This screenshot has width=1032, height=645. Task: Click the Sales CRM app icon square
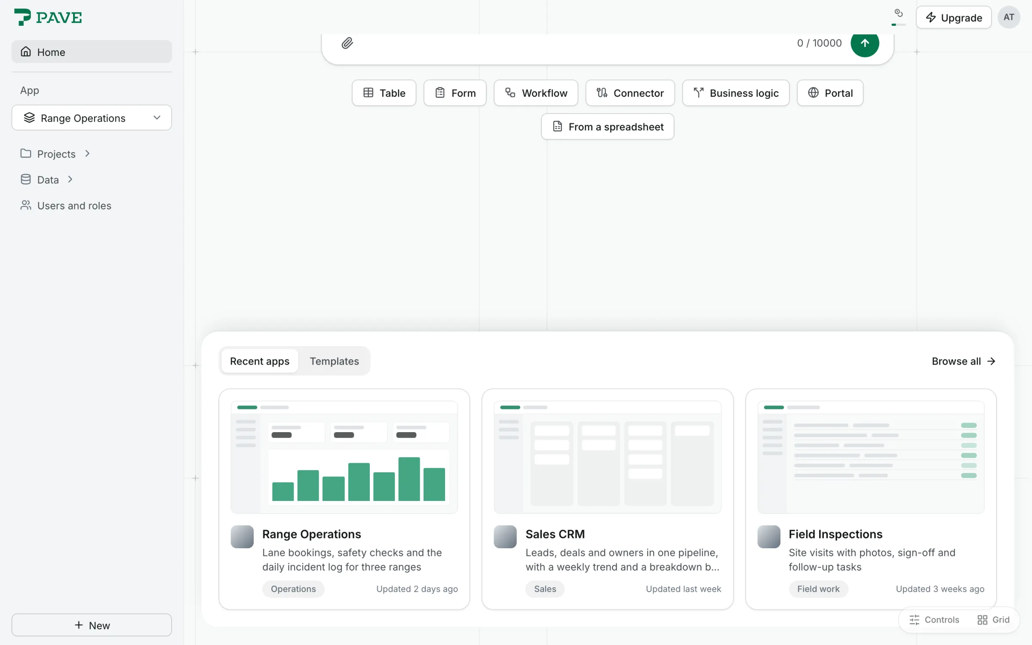[505, 537]
